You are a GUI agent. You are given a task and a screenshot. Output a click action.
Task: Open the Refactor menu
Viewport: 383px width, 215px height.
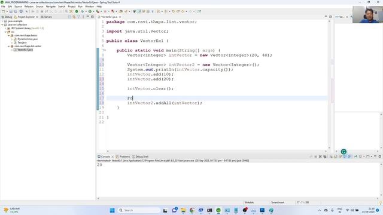29,7
